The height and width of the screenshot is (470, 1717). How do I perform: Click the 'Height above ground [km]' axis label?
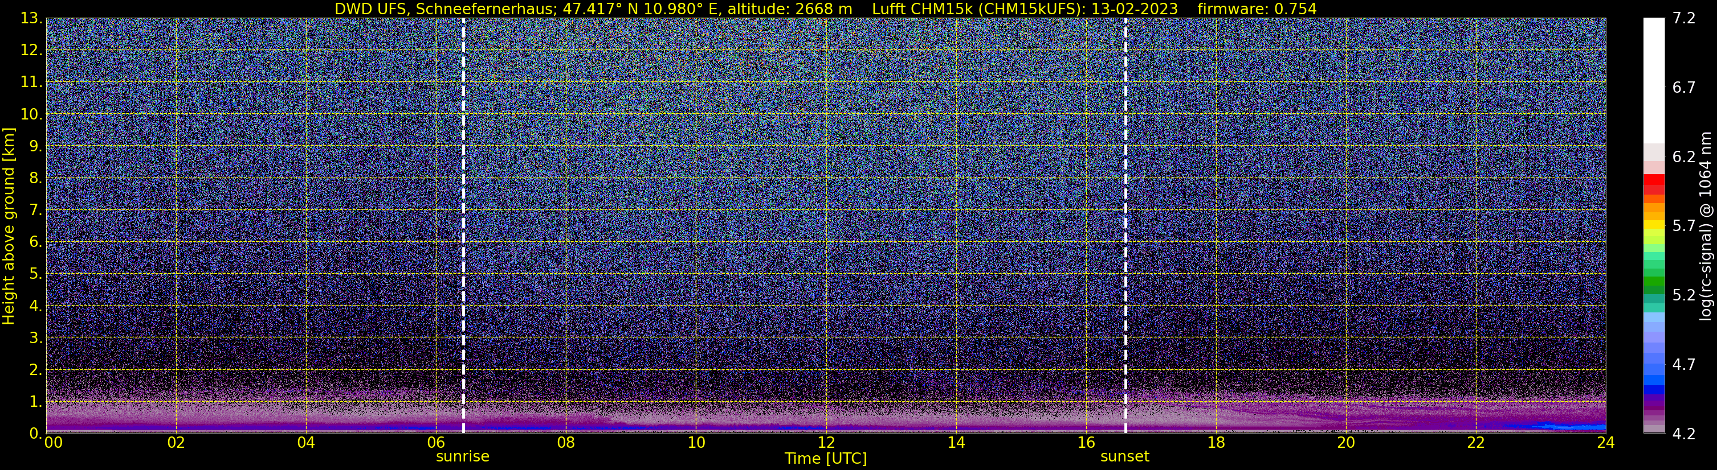pyautogui.click(x=9, y=226)
